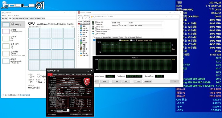222x118 pixels.
Task: Click the monitor icon beside Stress GPU(s)
Action: [x=93, y=34]
